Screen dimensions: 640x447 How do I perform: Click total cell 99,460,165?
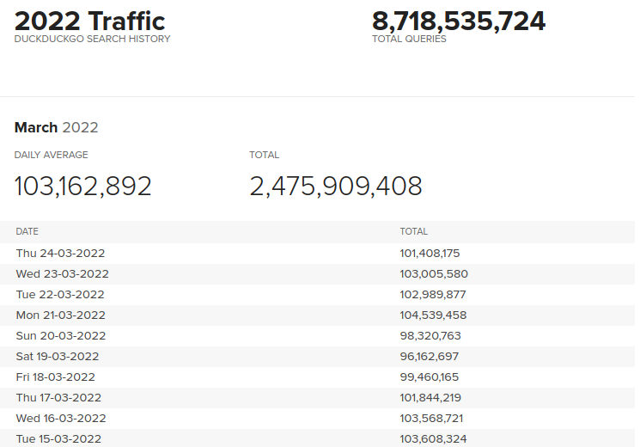[x=429, y=377]
